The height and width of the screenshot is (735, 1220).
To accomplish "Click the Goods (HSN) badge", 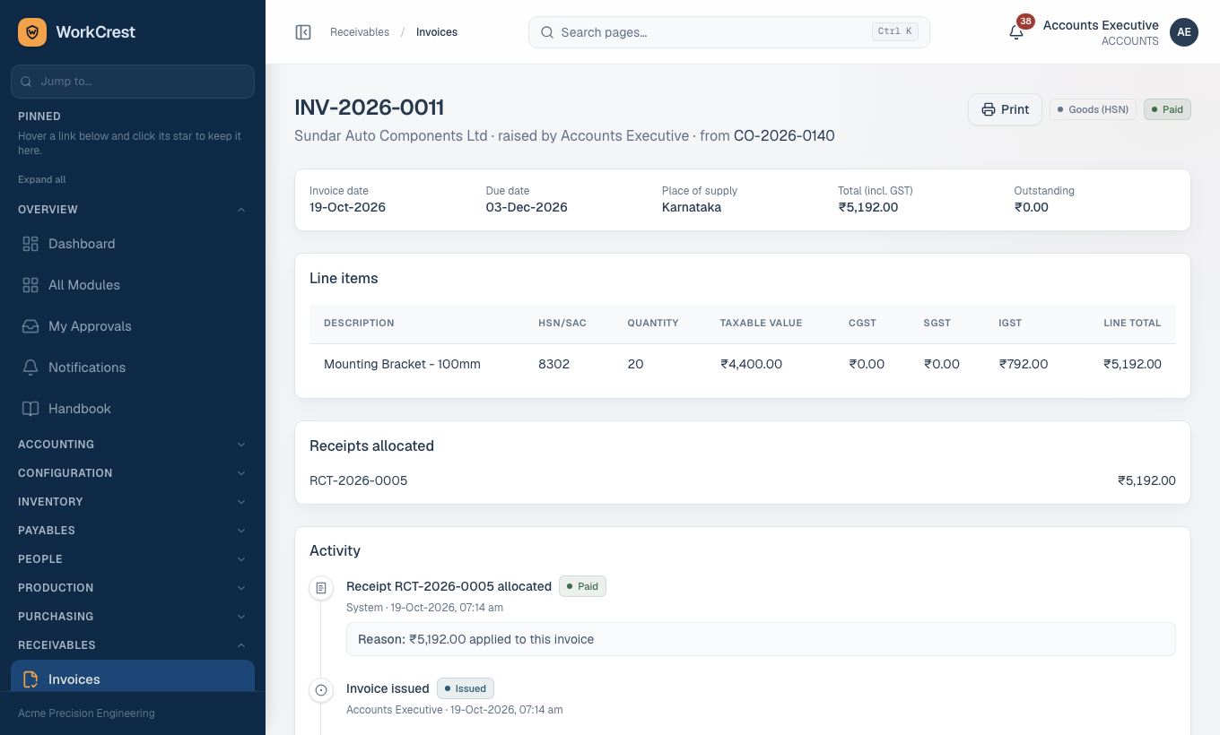I will coord(1093,109).
